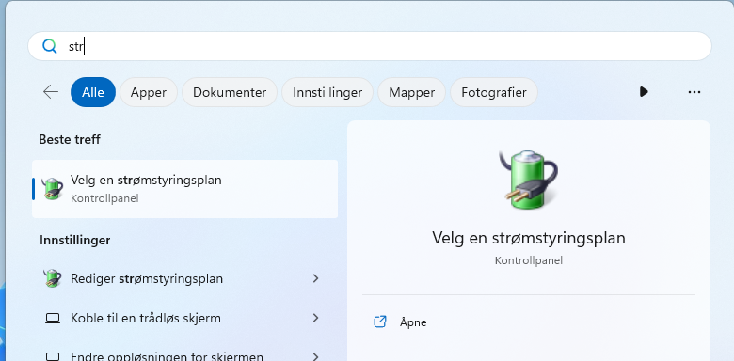
Task: Show more filters with the play arrow
Action: [x=644, y=91]
